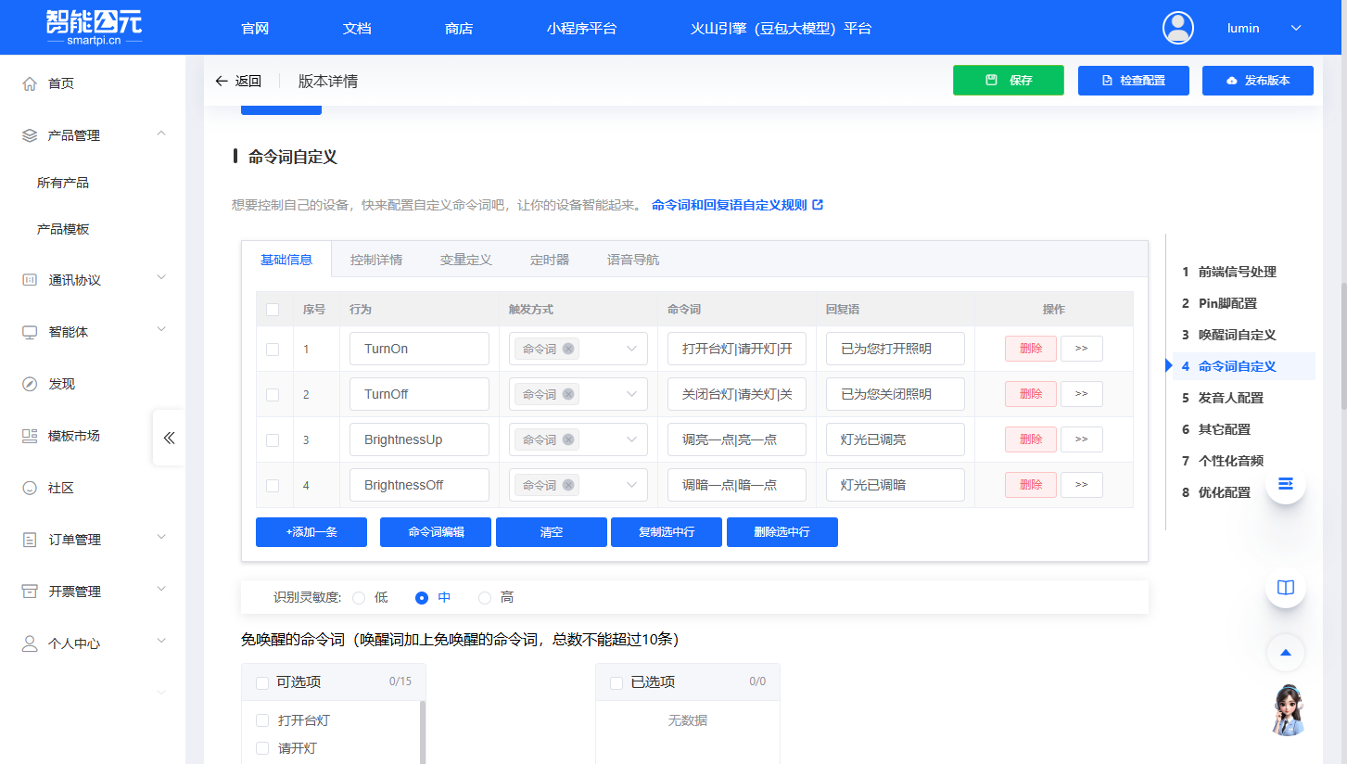The image size is (1347, 764).
Task: Click the green 保存 save button
Action: point(1009,81)
